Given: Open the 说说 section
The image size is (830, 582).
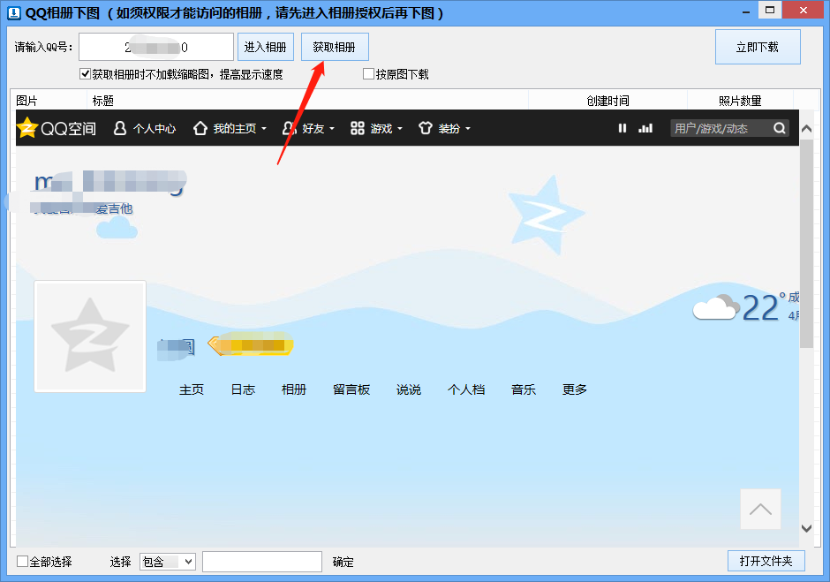Looking at the screenshot, I should tap(408, 389).
